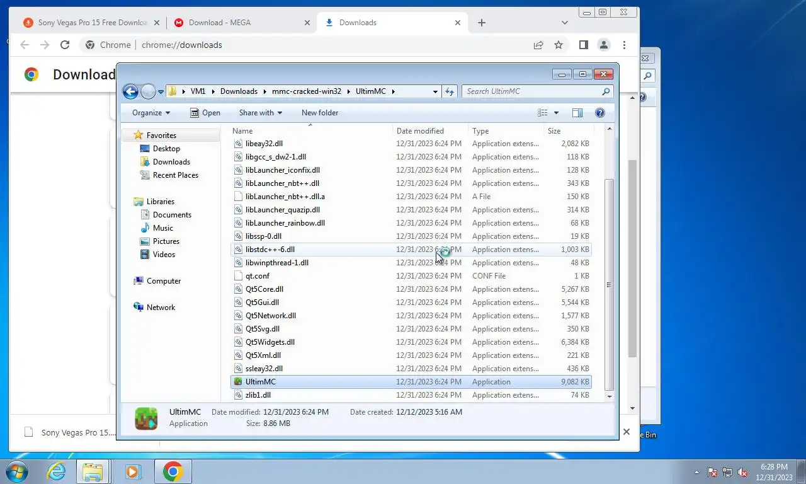Viewport: 806px width, 484px height.
Task: Toggle the preview pane icon
Action: point(577,113)
